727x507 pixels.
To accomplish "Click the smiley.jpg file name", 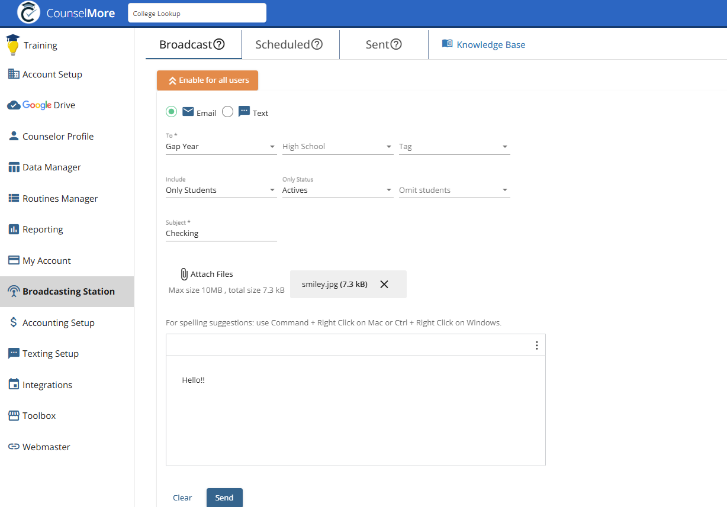I will coord(320,284).
